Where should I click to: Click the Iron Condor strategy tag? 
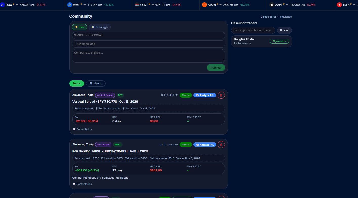(103, 145)
